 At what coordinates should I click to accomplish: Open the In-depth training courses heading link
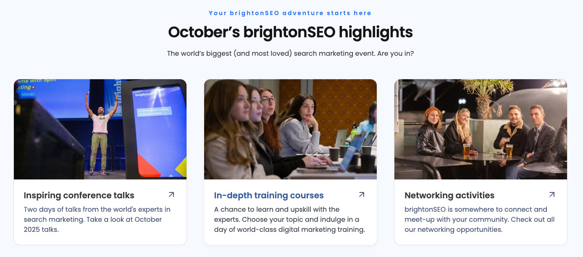tap(269, 195)
